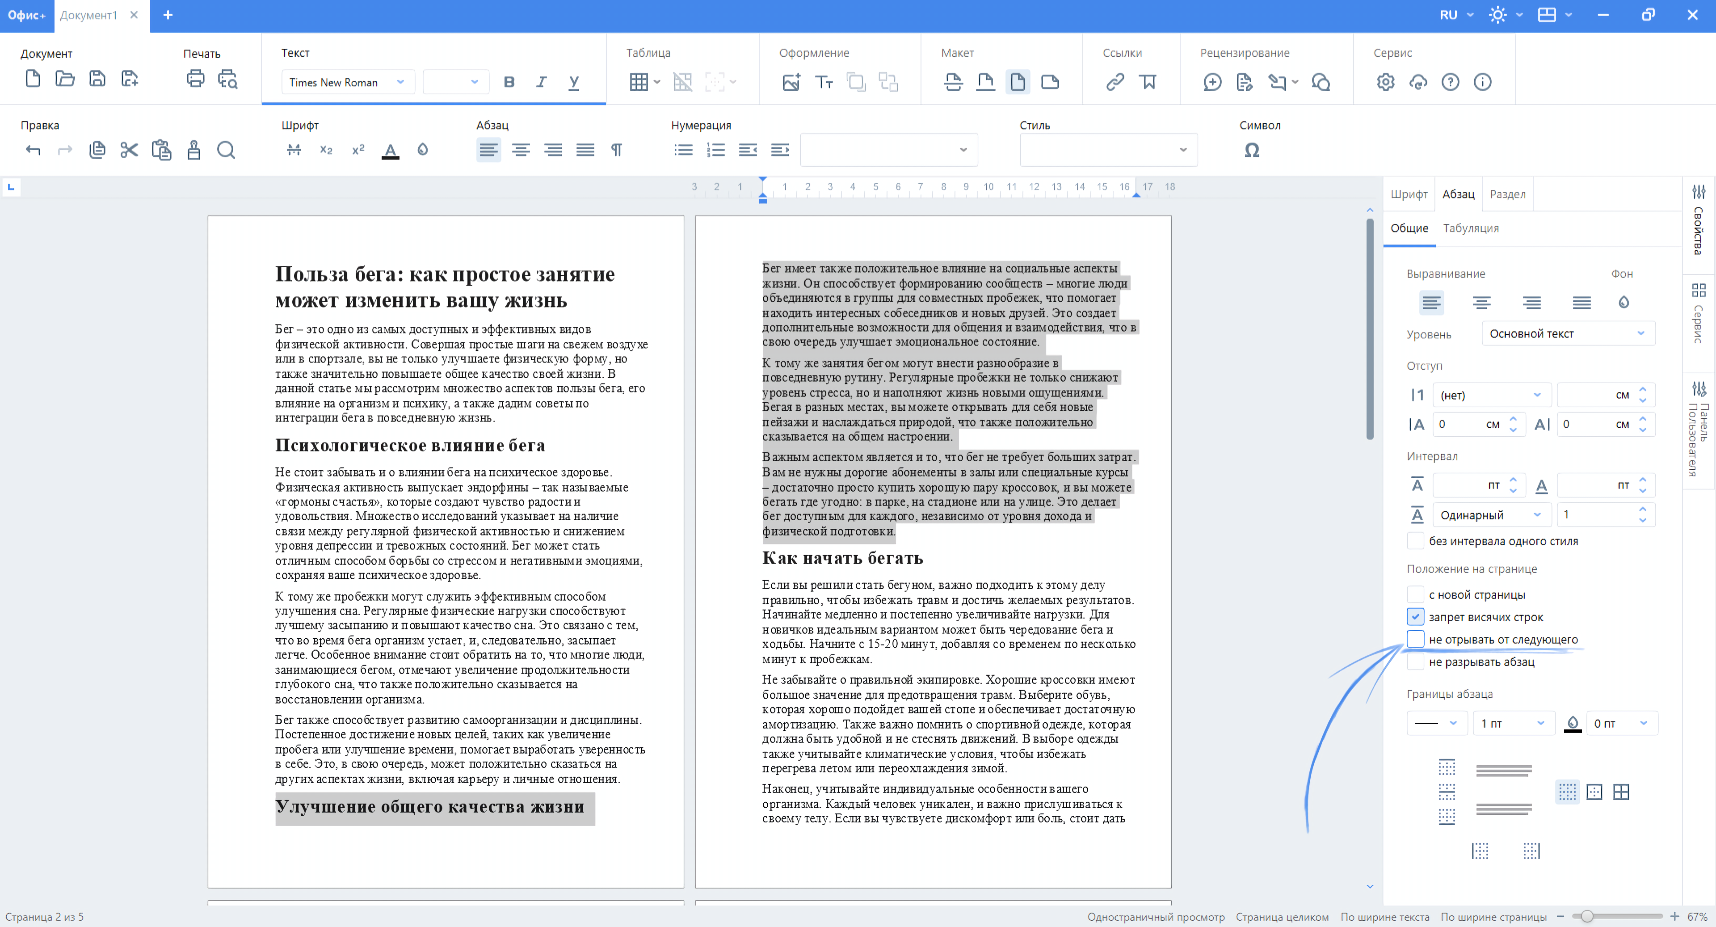Expand the 'Основной текст' level dropdown

point(1568,333)
